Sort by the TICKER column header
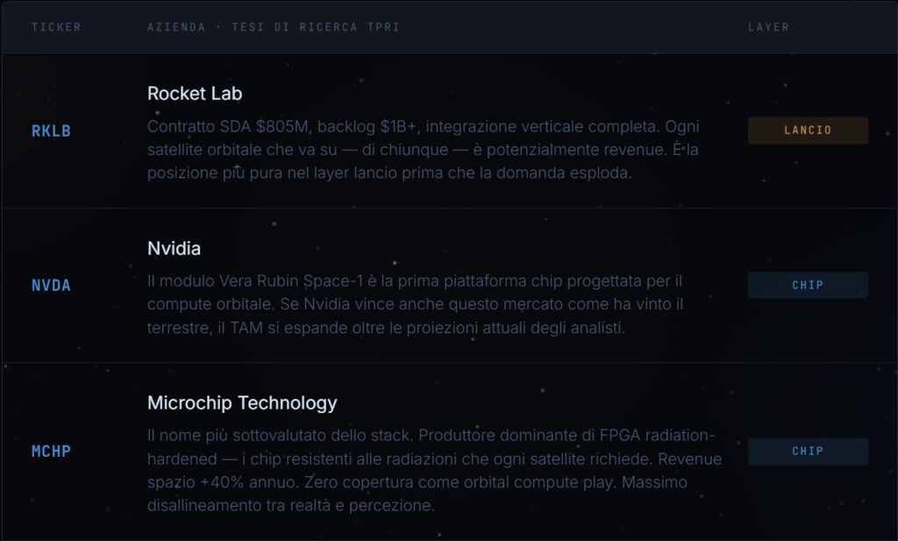 (56, 27)
